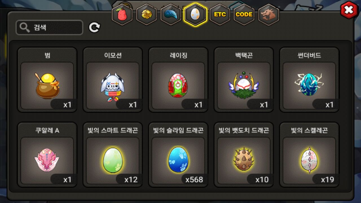Select the egg inventory tab
Viewport: 361px width, 203px height.
(195, 14)
